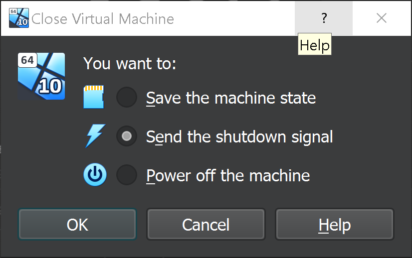
Task: Click the empty title bar area before the question mark
Action: pos(234,19)
